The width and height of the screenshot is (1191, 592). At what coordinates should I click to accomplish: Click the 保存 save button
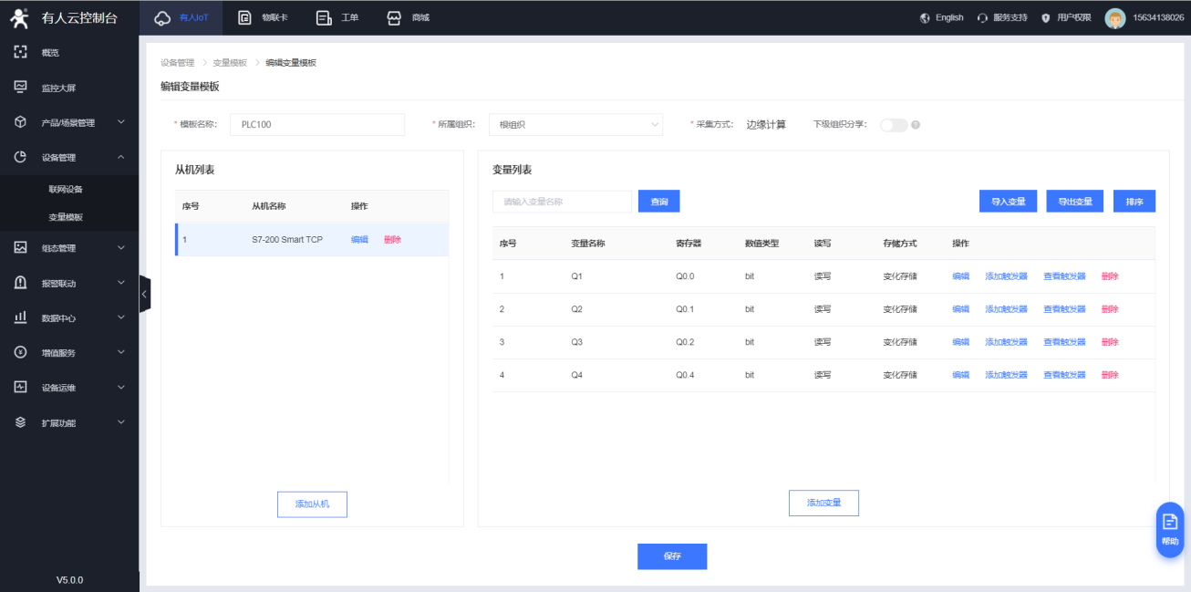click(672, 556)
